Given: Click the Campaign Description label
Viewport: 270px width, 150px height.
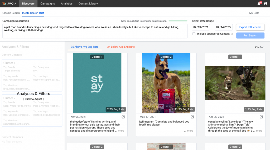Looking at the screenshot, I should point(16,21).
